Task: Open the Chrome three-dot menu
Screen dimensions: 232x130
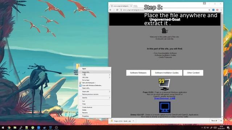Action: (221, 10)
